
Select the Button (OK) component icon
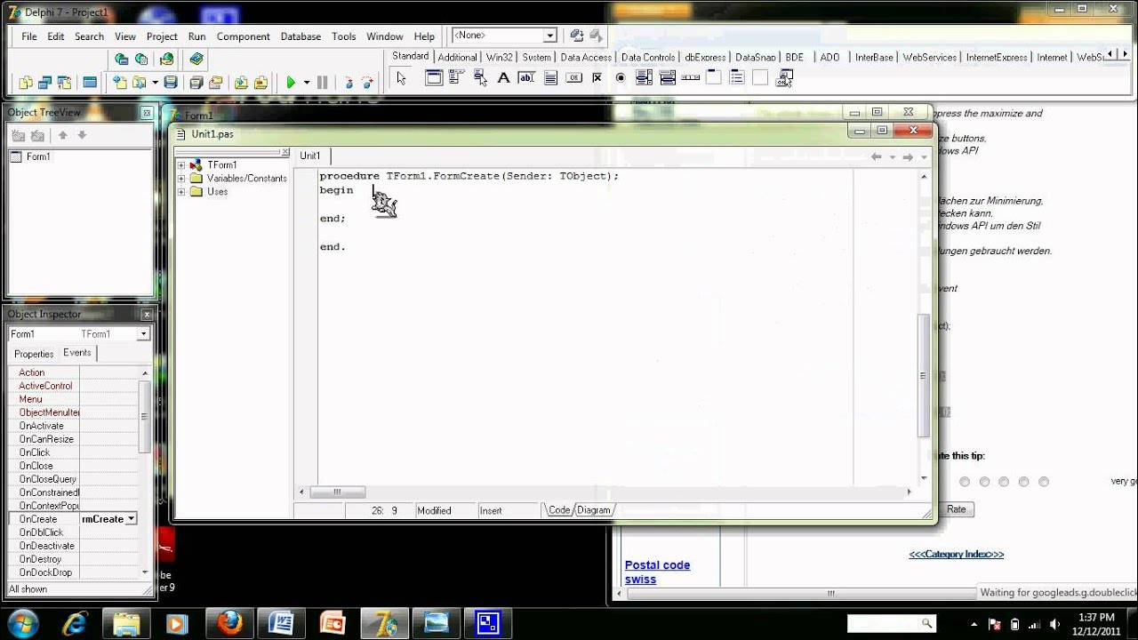tap(574, 78)
